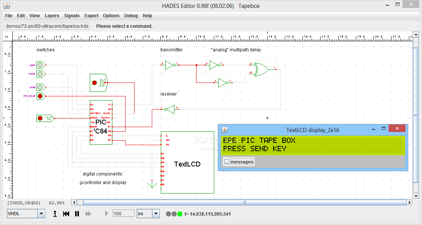The height and width of the screenshot is (225, 422).
Task: Click the file path field tapebox.hds
Action: coord(47,26)
